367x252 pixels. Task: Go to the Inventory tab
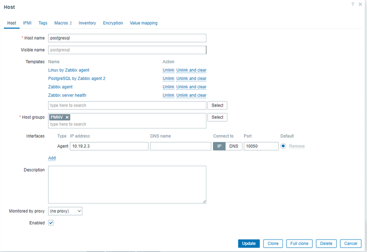click(x=87, y=23)
